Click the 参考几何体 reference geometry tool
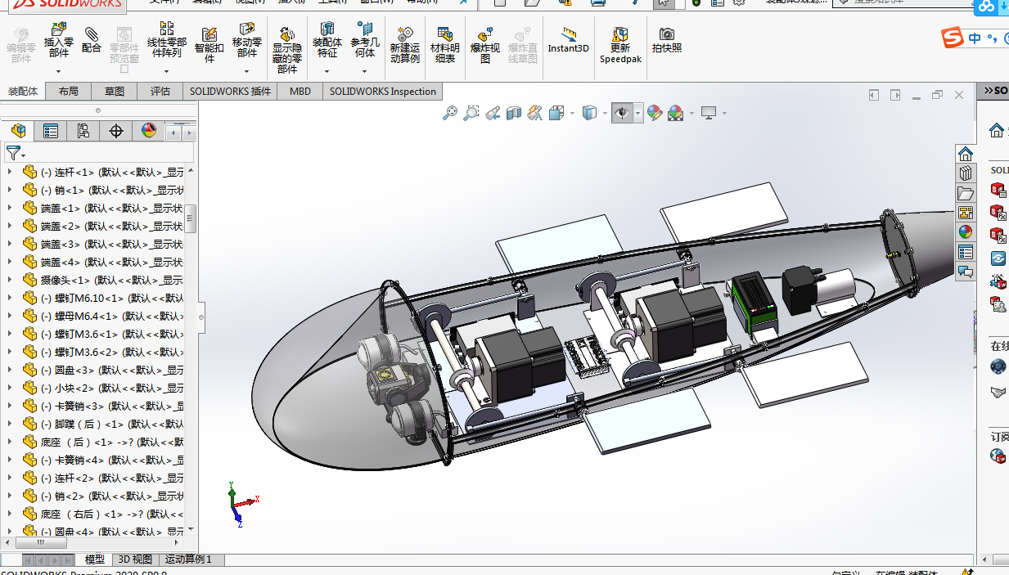This screenshot has height=575, width=1009. click(x=365, y=41)
